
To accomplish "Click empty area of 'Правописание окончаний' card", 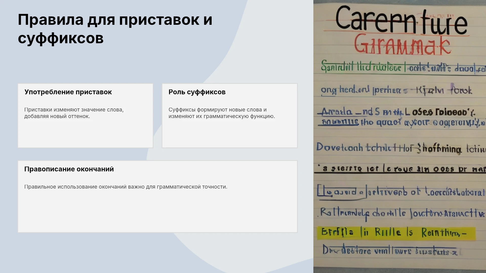I will point(157,212).
